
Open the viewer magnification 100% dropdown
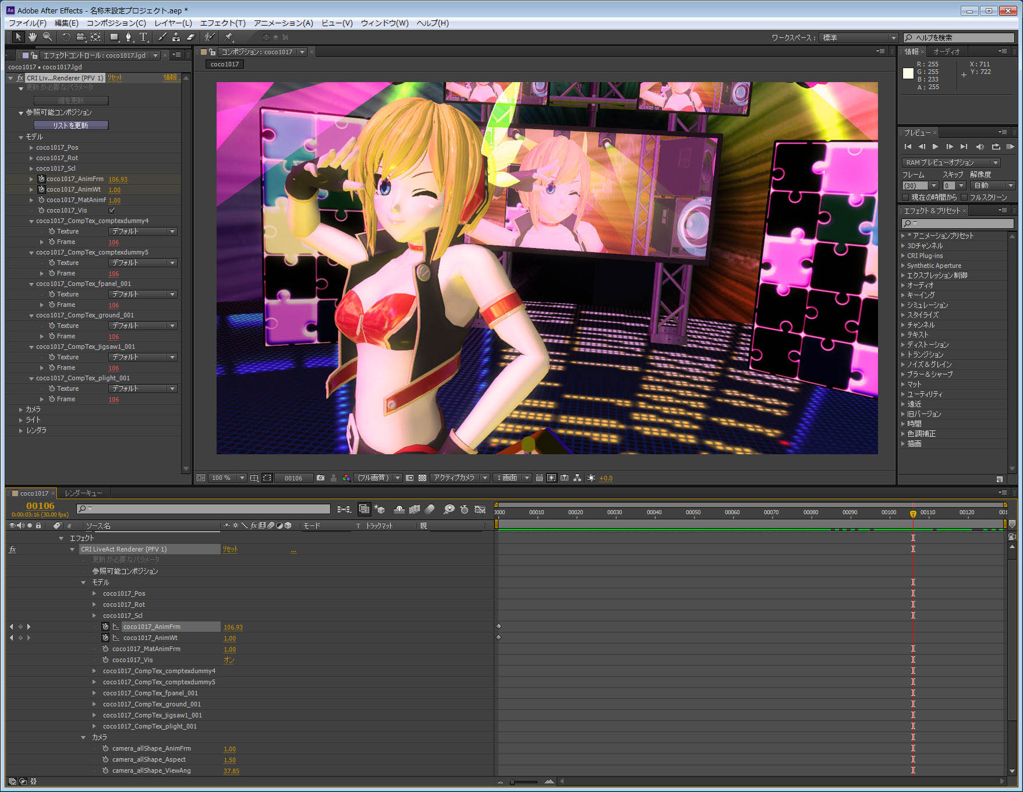pyautogui.click(x=228, y=478)
